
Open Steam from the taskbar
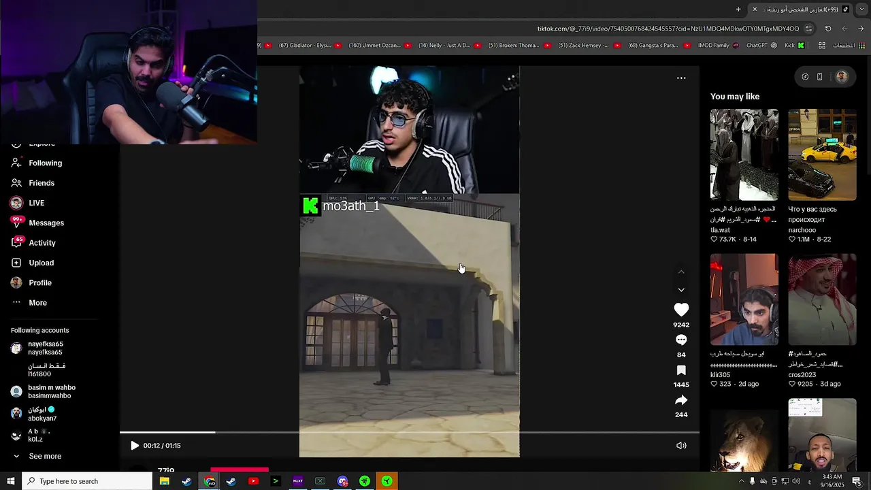(x=186, y=481)
